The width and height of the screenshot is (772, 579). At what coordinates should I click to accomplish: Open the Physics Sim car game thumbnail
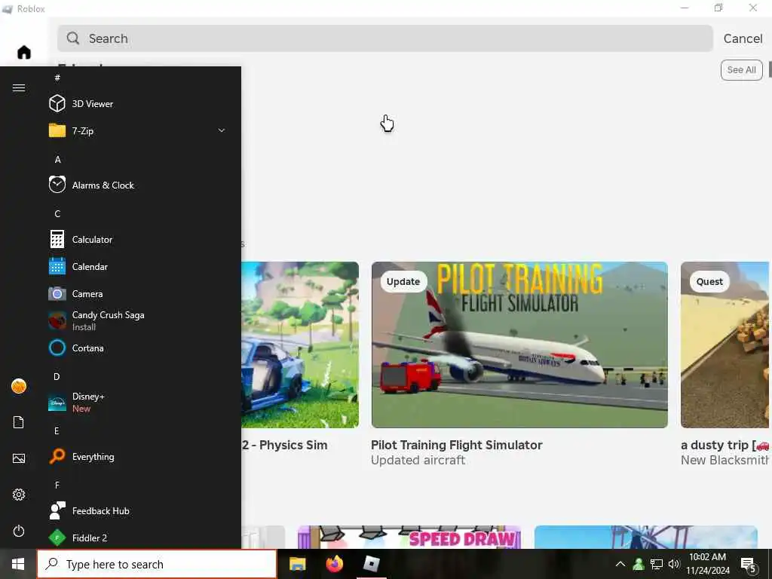tap(300, 345)
